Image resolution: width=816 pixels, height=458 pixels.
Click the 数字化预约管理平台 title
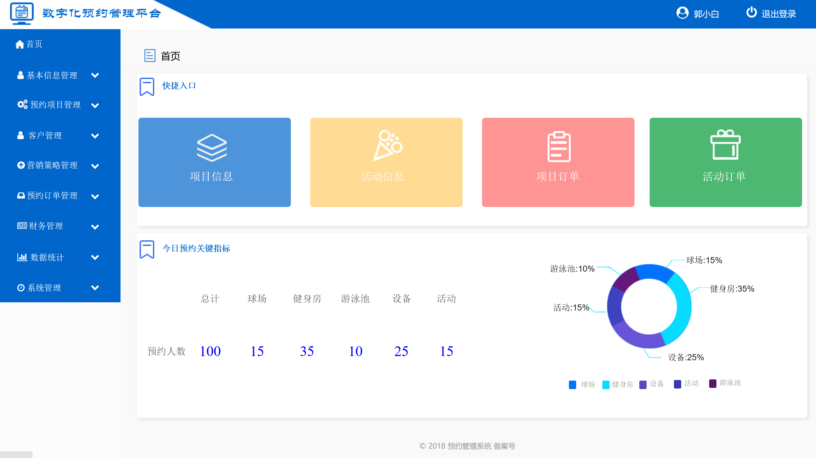coord(102,13)
